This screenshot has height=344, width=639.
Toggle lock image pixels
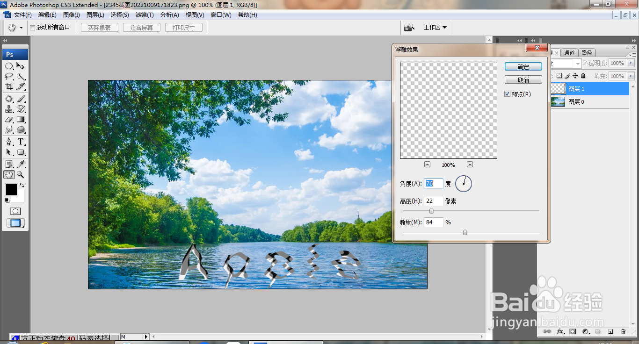(x=567, y=76)
